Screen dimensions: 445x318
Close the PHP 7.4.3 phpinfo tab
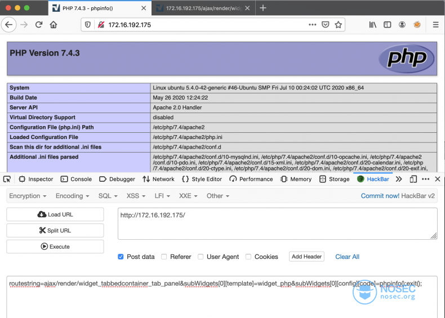tap(144, 8)
